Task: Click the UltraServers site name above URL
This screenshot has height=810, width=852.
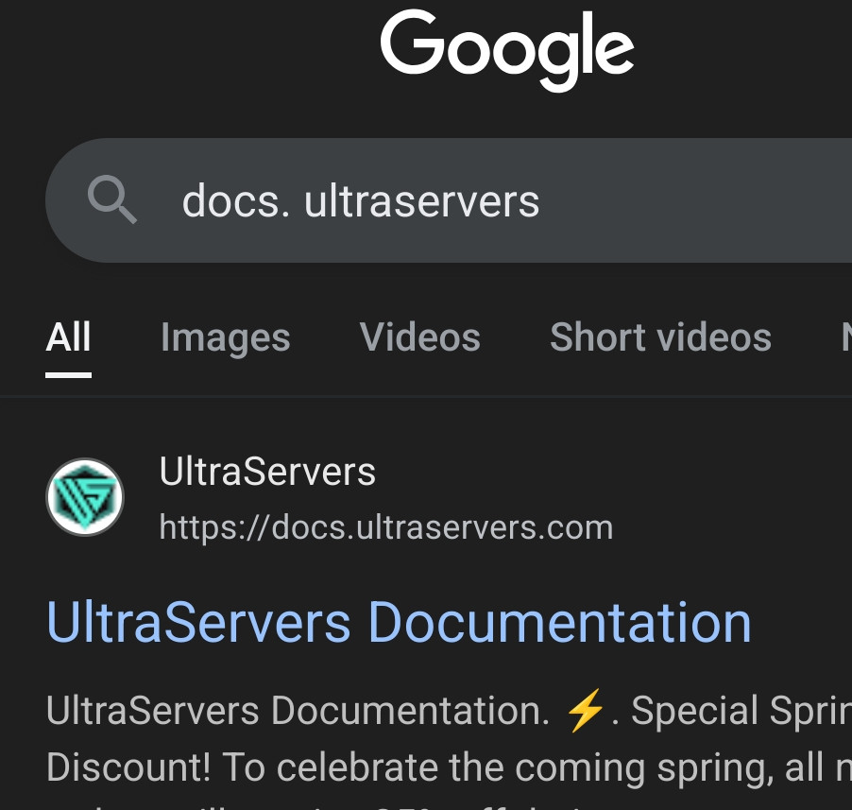Action: pos(267,472)
